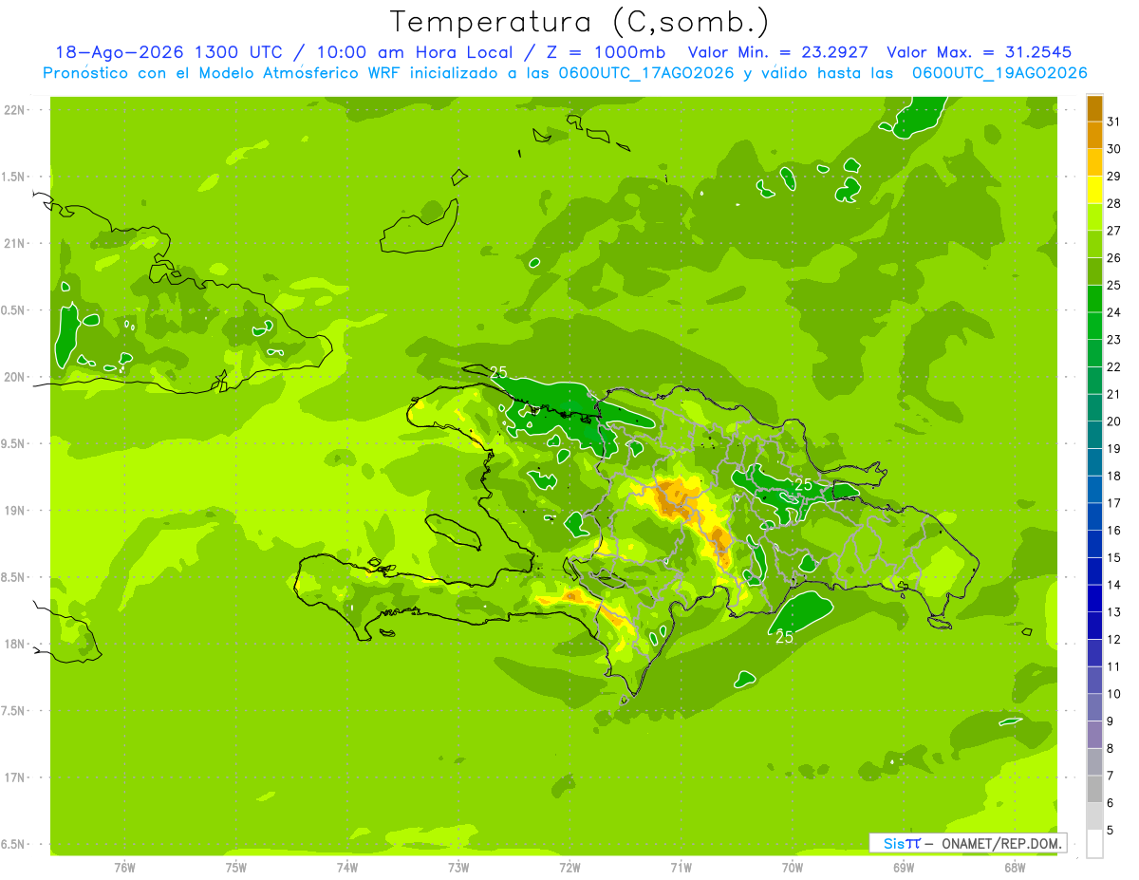The image size is (1139, 880).
Task: Click the '17N' latitude axis label
Action: pyautogui.click(x=15, y=777)
